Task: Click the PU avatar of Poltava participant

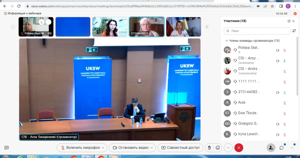Action: [x=227, y=50]
